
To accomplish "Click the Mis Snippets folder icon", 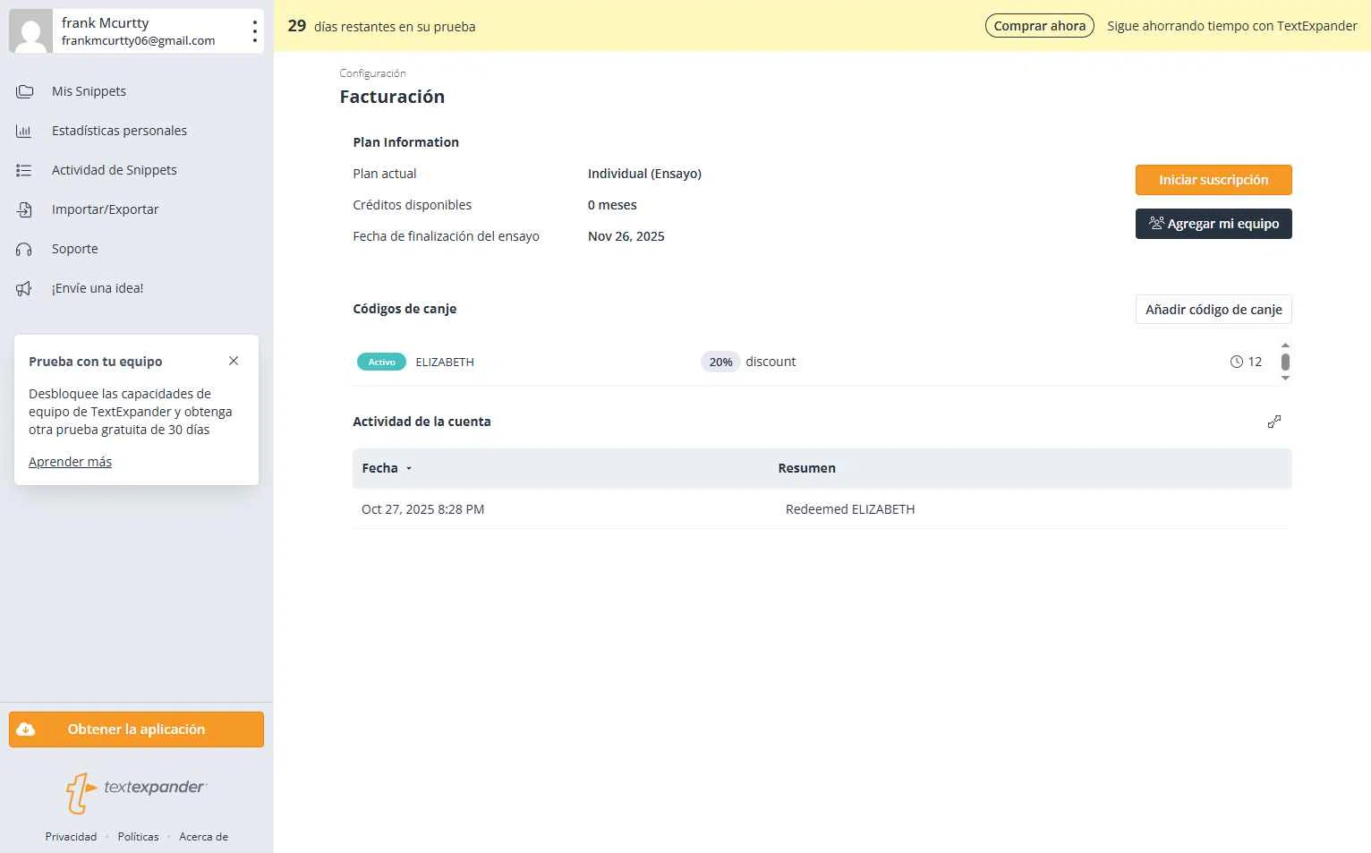I will click(24, 91).
